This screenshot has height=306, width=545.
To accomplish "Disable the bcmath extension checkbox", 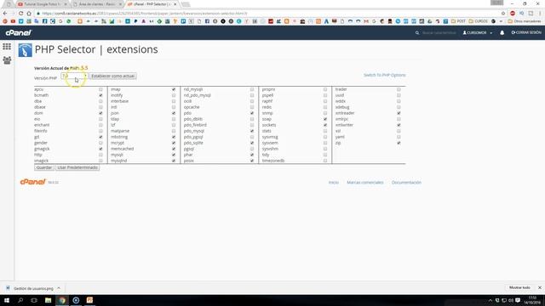I will point(100,95).
